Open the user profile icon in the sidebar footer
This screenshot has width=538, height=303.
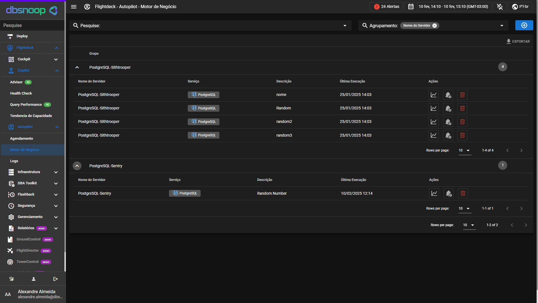34,279
